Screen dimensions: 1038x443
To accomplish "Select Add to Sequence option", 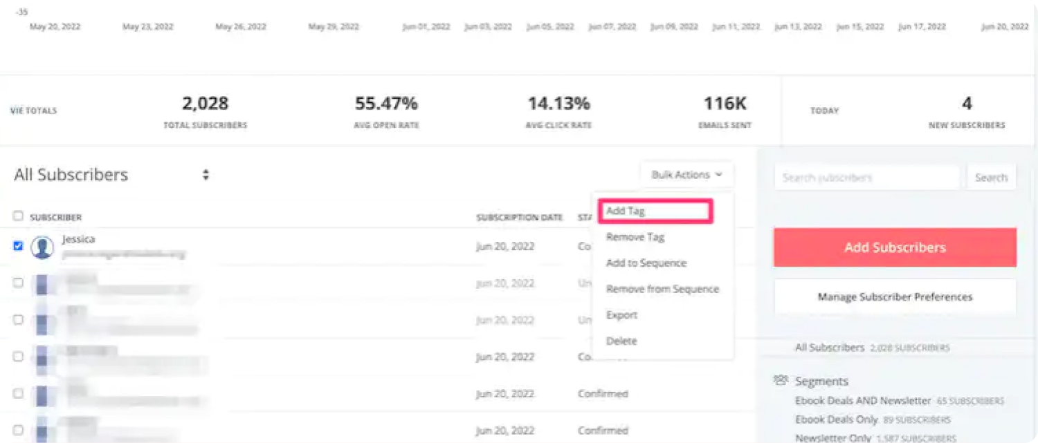I will [x=644, y=263].
